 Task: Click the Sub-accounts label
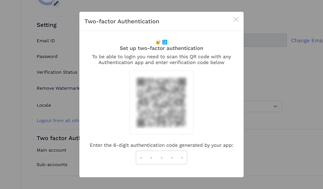(x=52, y=165)
